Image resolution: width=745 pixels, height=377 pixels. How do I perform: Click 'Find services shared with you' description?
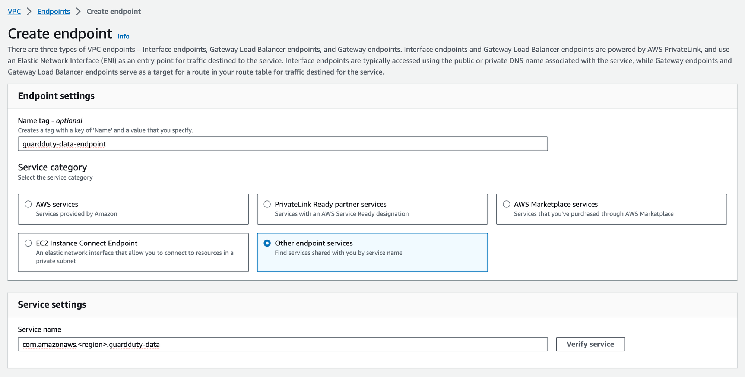click(x=339, y=253)
